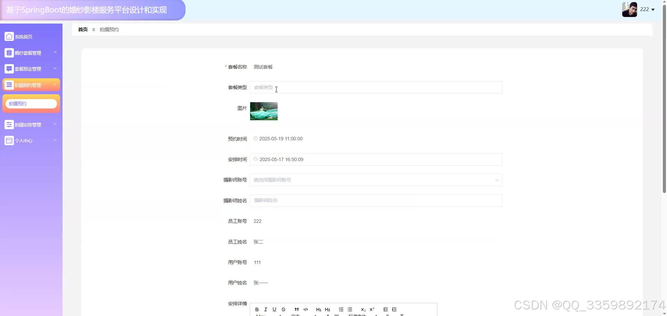Open the 摄影师账号 dropdown selector
667x316 pixels.
pyautogui.click(x=376, y=180)
